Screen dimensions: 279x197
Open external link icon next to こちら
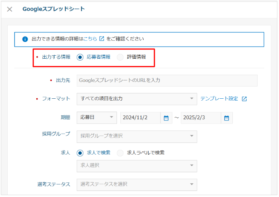[102, 38]
